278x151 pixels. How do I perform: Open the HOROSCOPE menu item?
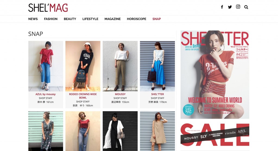click(137, 19)
